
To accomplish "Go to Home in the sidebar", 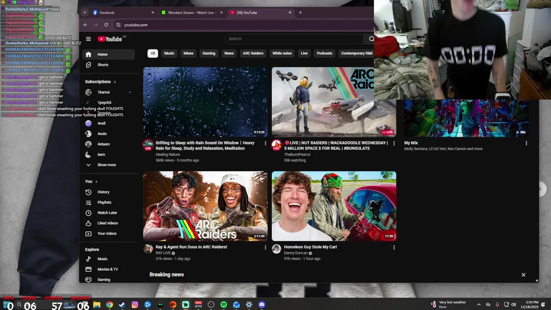I will (108, 54).
